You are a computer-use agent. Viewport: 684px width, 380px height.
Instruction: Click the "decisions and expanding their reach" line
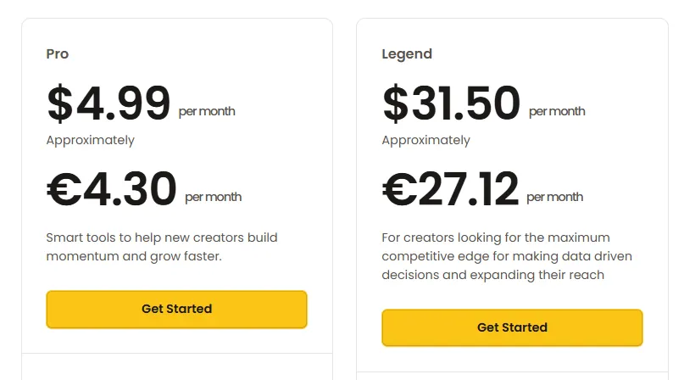[492, 275]
